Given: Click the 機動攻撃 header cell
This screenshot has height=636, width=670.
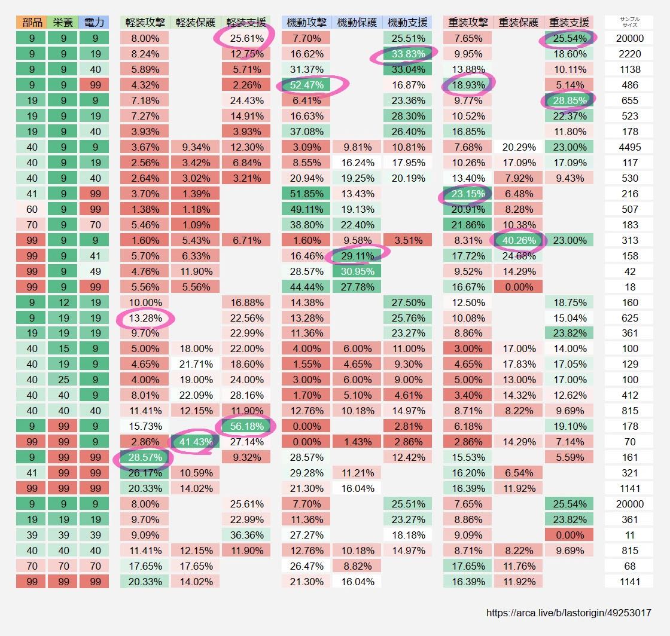Looking at the screenshot, I should coord(306,22).
